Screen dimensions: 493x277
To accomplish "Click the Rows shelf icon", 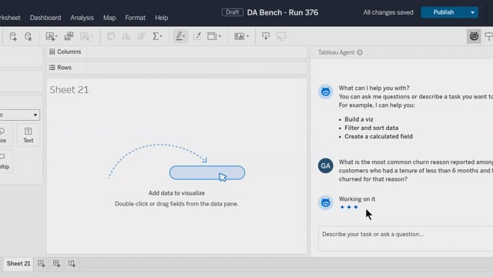I will (52, 68).
